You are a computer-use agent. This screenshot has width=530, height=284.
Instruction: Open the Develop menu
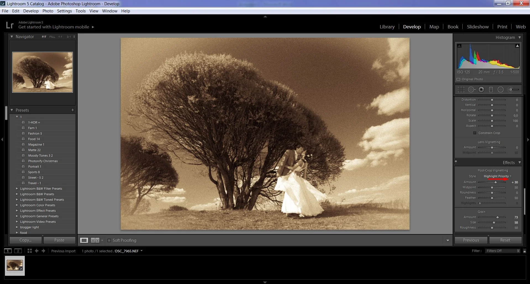click(31, 11)
